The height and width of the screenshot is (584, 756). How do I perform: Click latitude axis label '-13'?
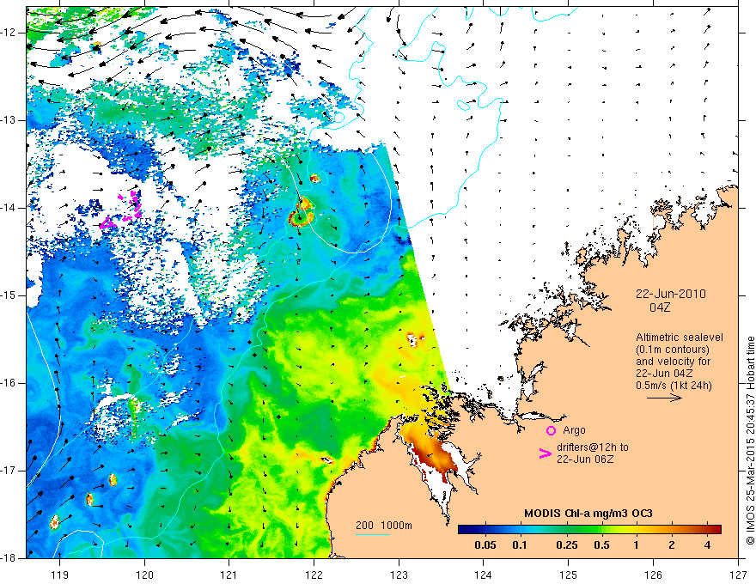point(9,120)
